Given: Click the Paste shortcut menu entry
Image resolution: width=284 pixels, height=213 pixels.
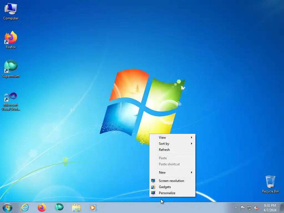Looking at the screenshot, I should pos(173,164).
